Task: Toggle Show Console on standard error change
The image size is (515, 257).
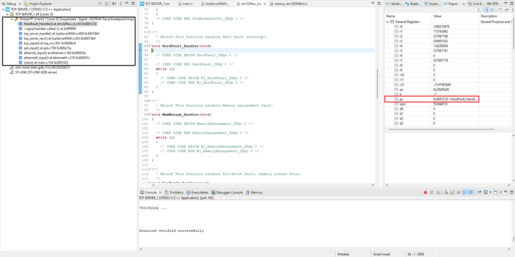Action: pos(471,192)
